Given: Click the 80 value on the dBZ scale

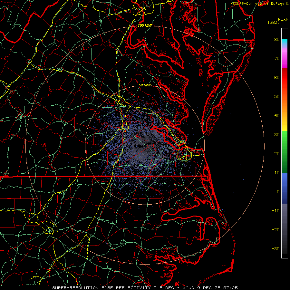Looking at the screenshot, I should [x=276, y=40].
